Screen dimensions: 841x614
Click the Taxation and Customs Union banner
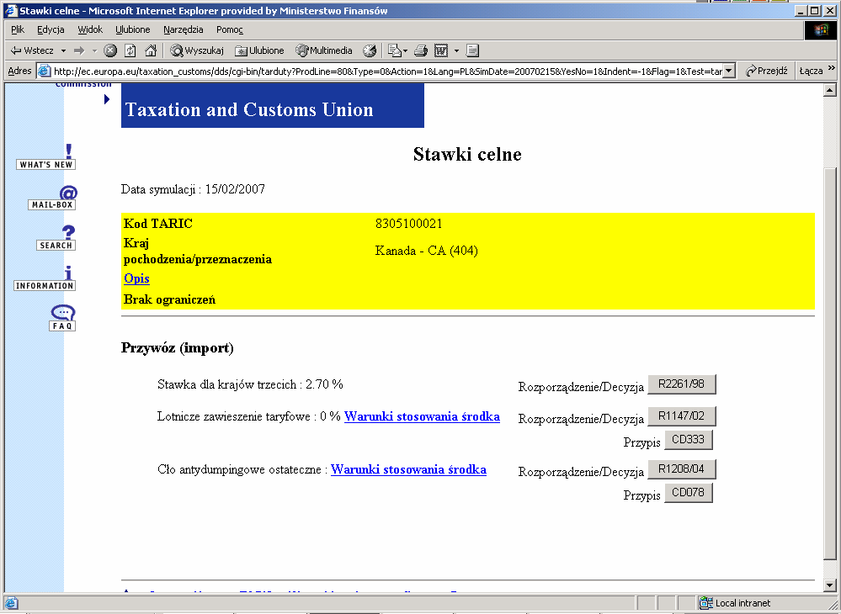pyautogui.click(x=273, y=105)
